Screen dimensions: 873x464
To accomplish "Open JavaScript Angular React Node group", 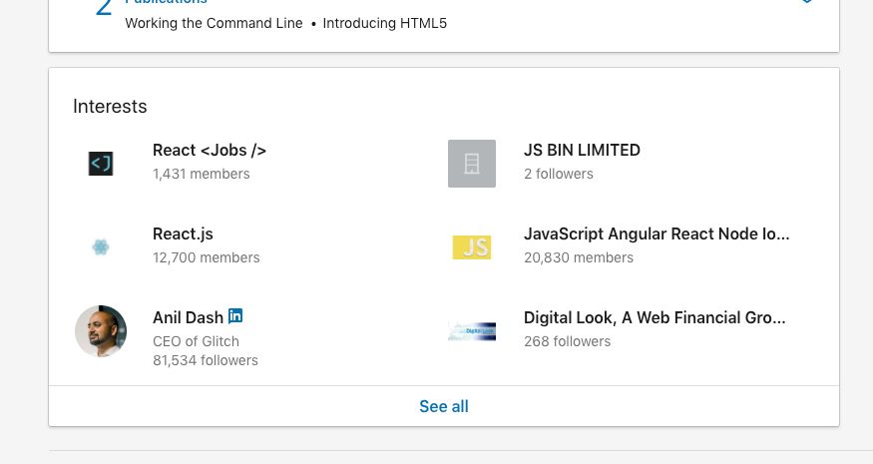I will 656,233.
